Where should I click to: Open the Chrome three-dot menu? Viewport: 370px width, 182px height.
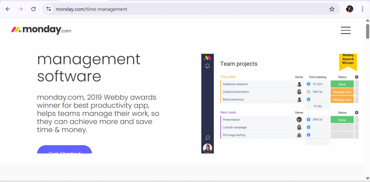(363, 9)
